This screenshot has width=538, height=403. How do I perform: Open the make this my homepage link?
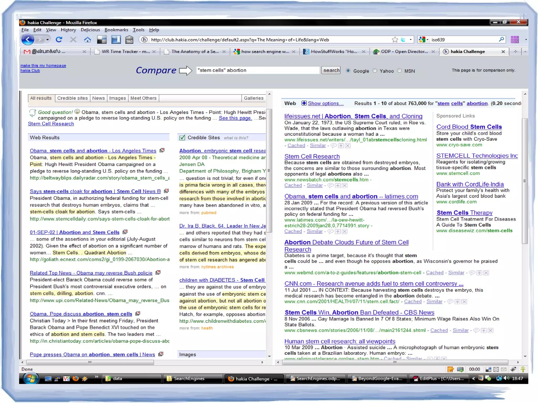coord(43,65)
